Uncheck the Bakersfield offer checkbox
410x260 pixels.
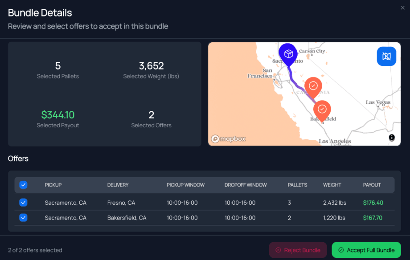click(x=23, y=218)
